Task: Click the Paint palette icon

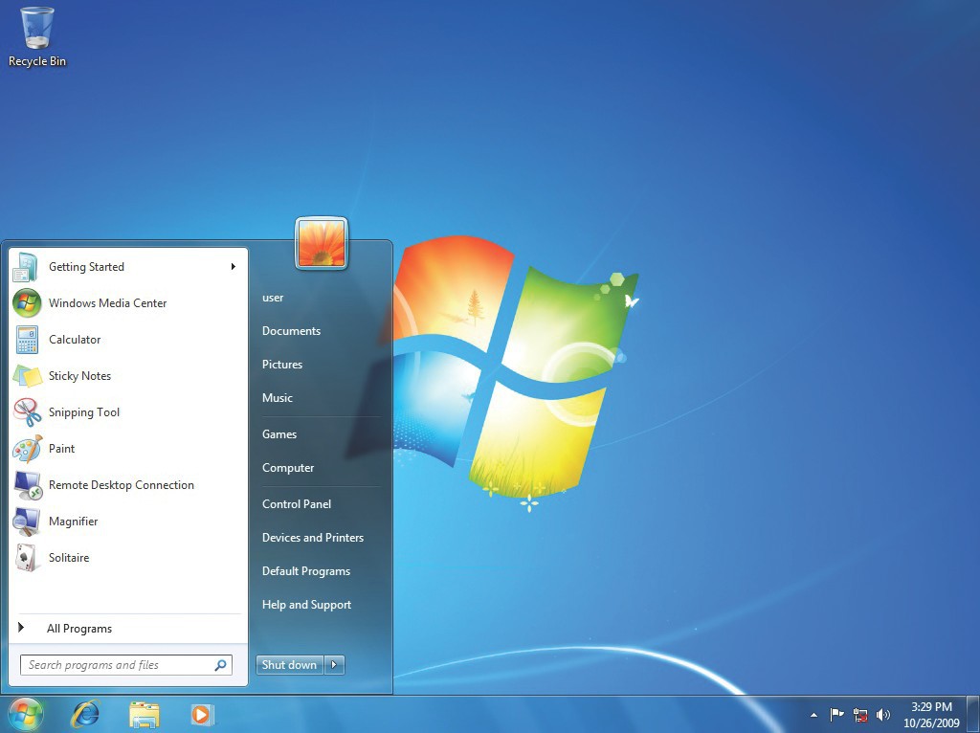Action: click(27, 449)
